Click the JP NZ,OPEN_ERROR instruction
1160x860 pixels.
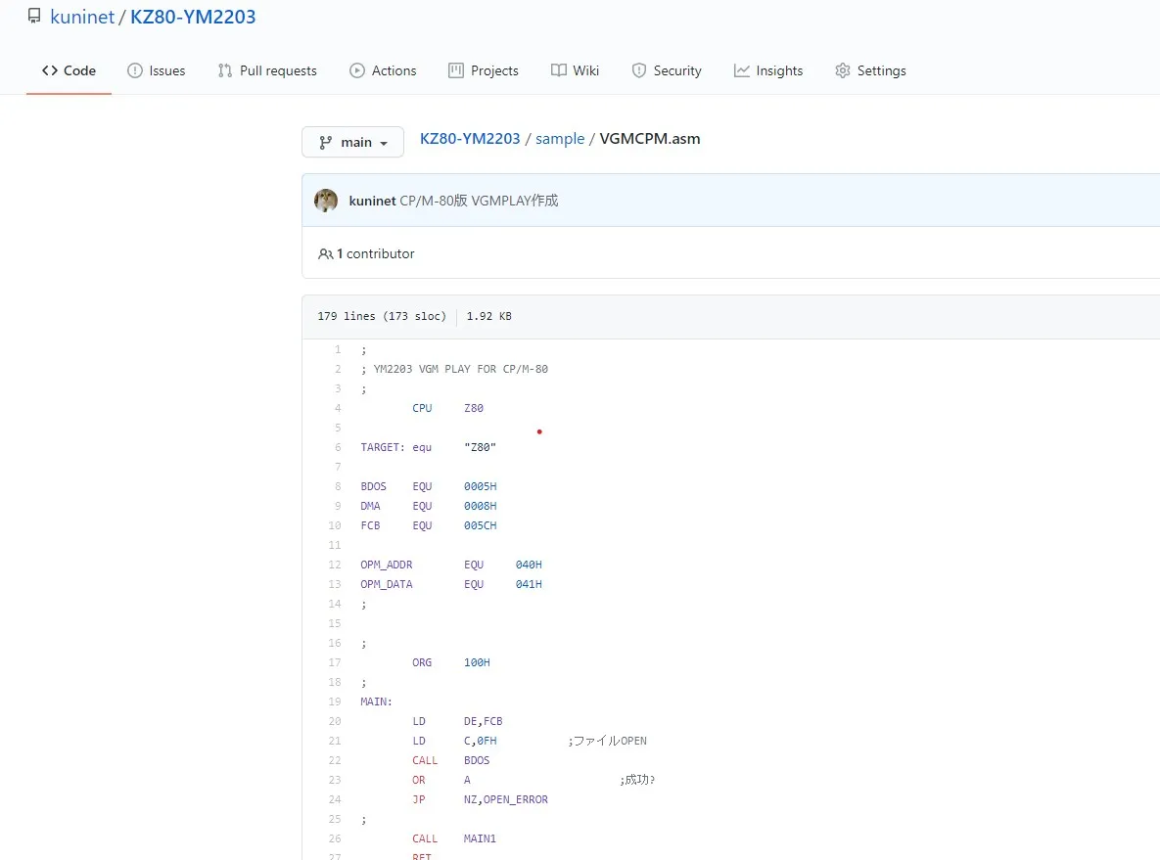(480, 800)
